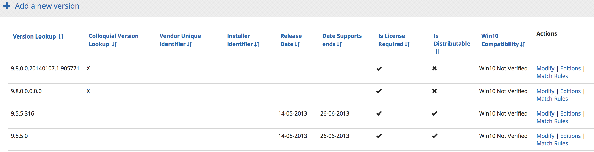Click the Colloquial Version Lookup sort icon

[x=114, y=44]
